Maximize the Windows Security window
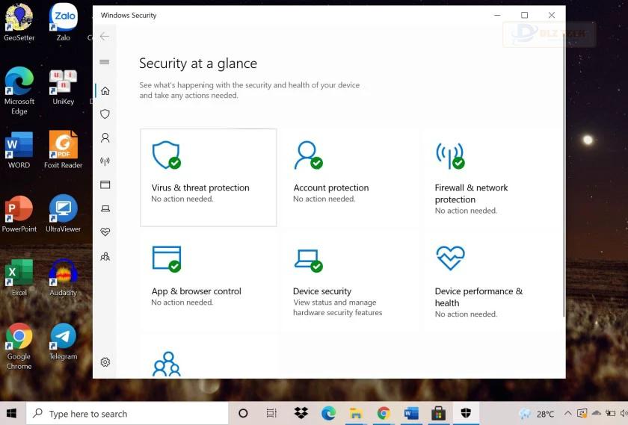This screenshot has height=425, width=628. pyautogui.click(x=524, y=15)
